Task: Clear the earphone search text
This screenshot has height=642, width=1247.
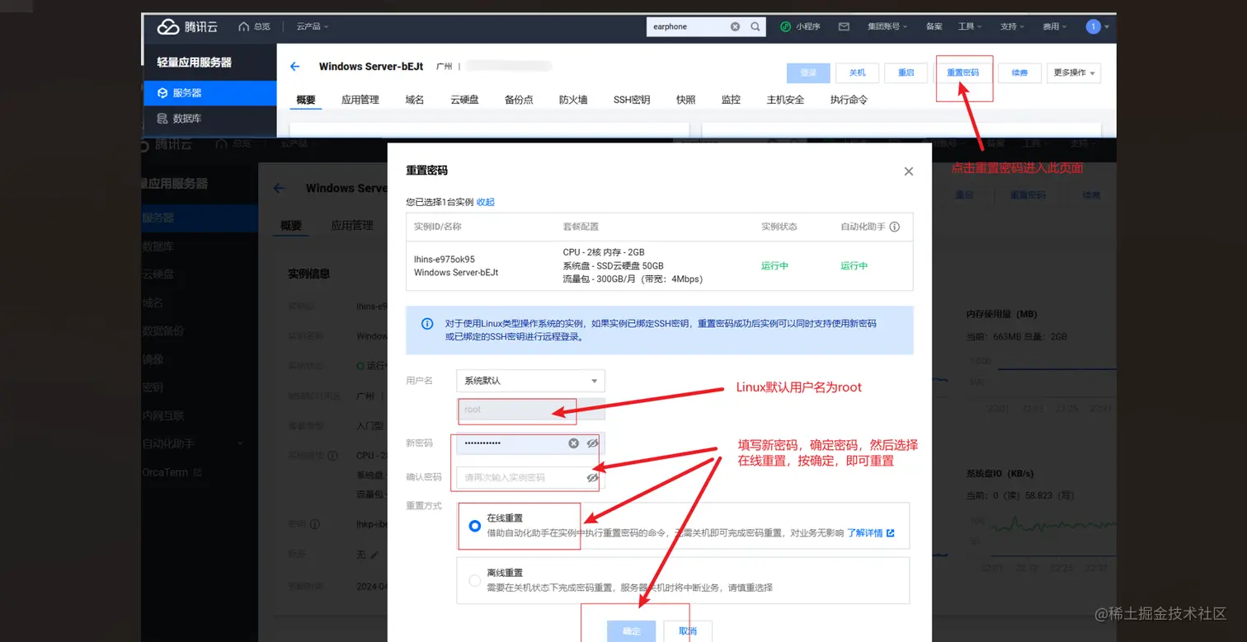Action: [x=735, y=26]
